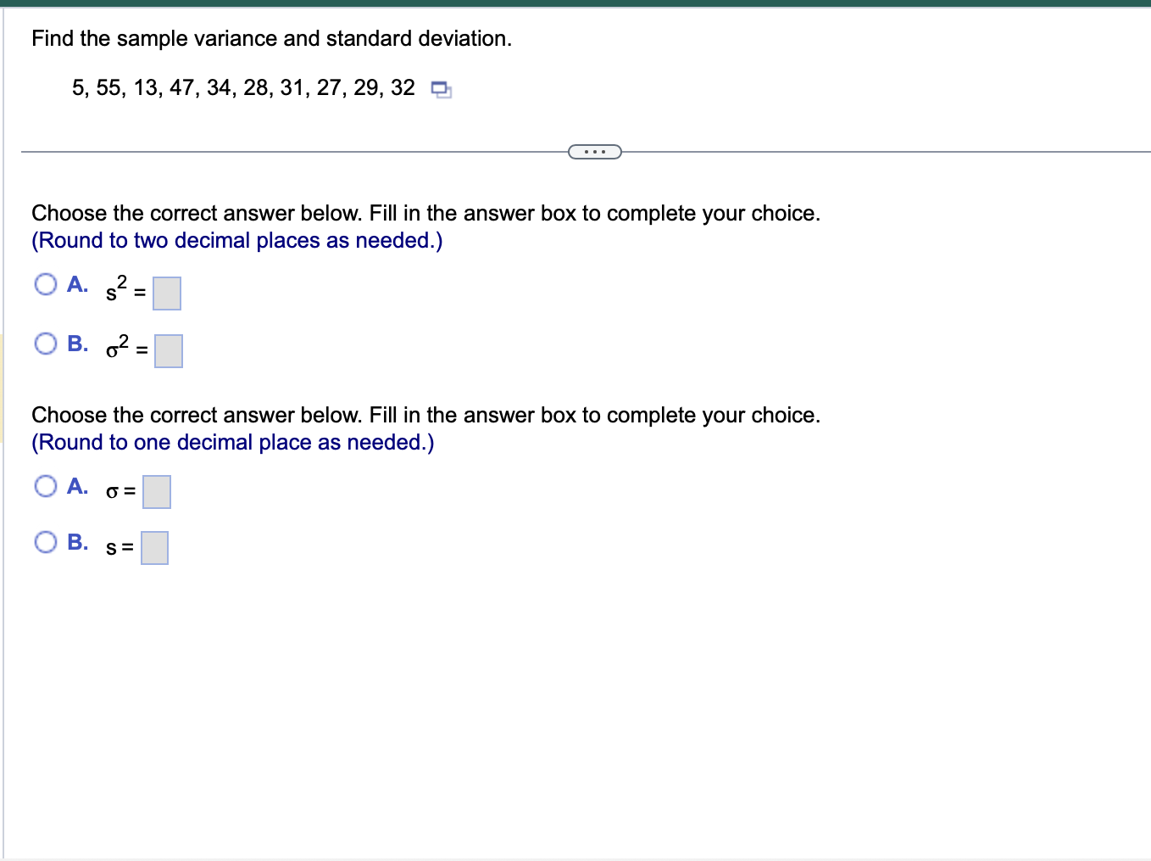Click the answer box next to s²
The width and height of the screenshot is (1151, 861).
pos(166,293)
